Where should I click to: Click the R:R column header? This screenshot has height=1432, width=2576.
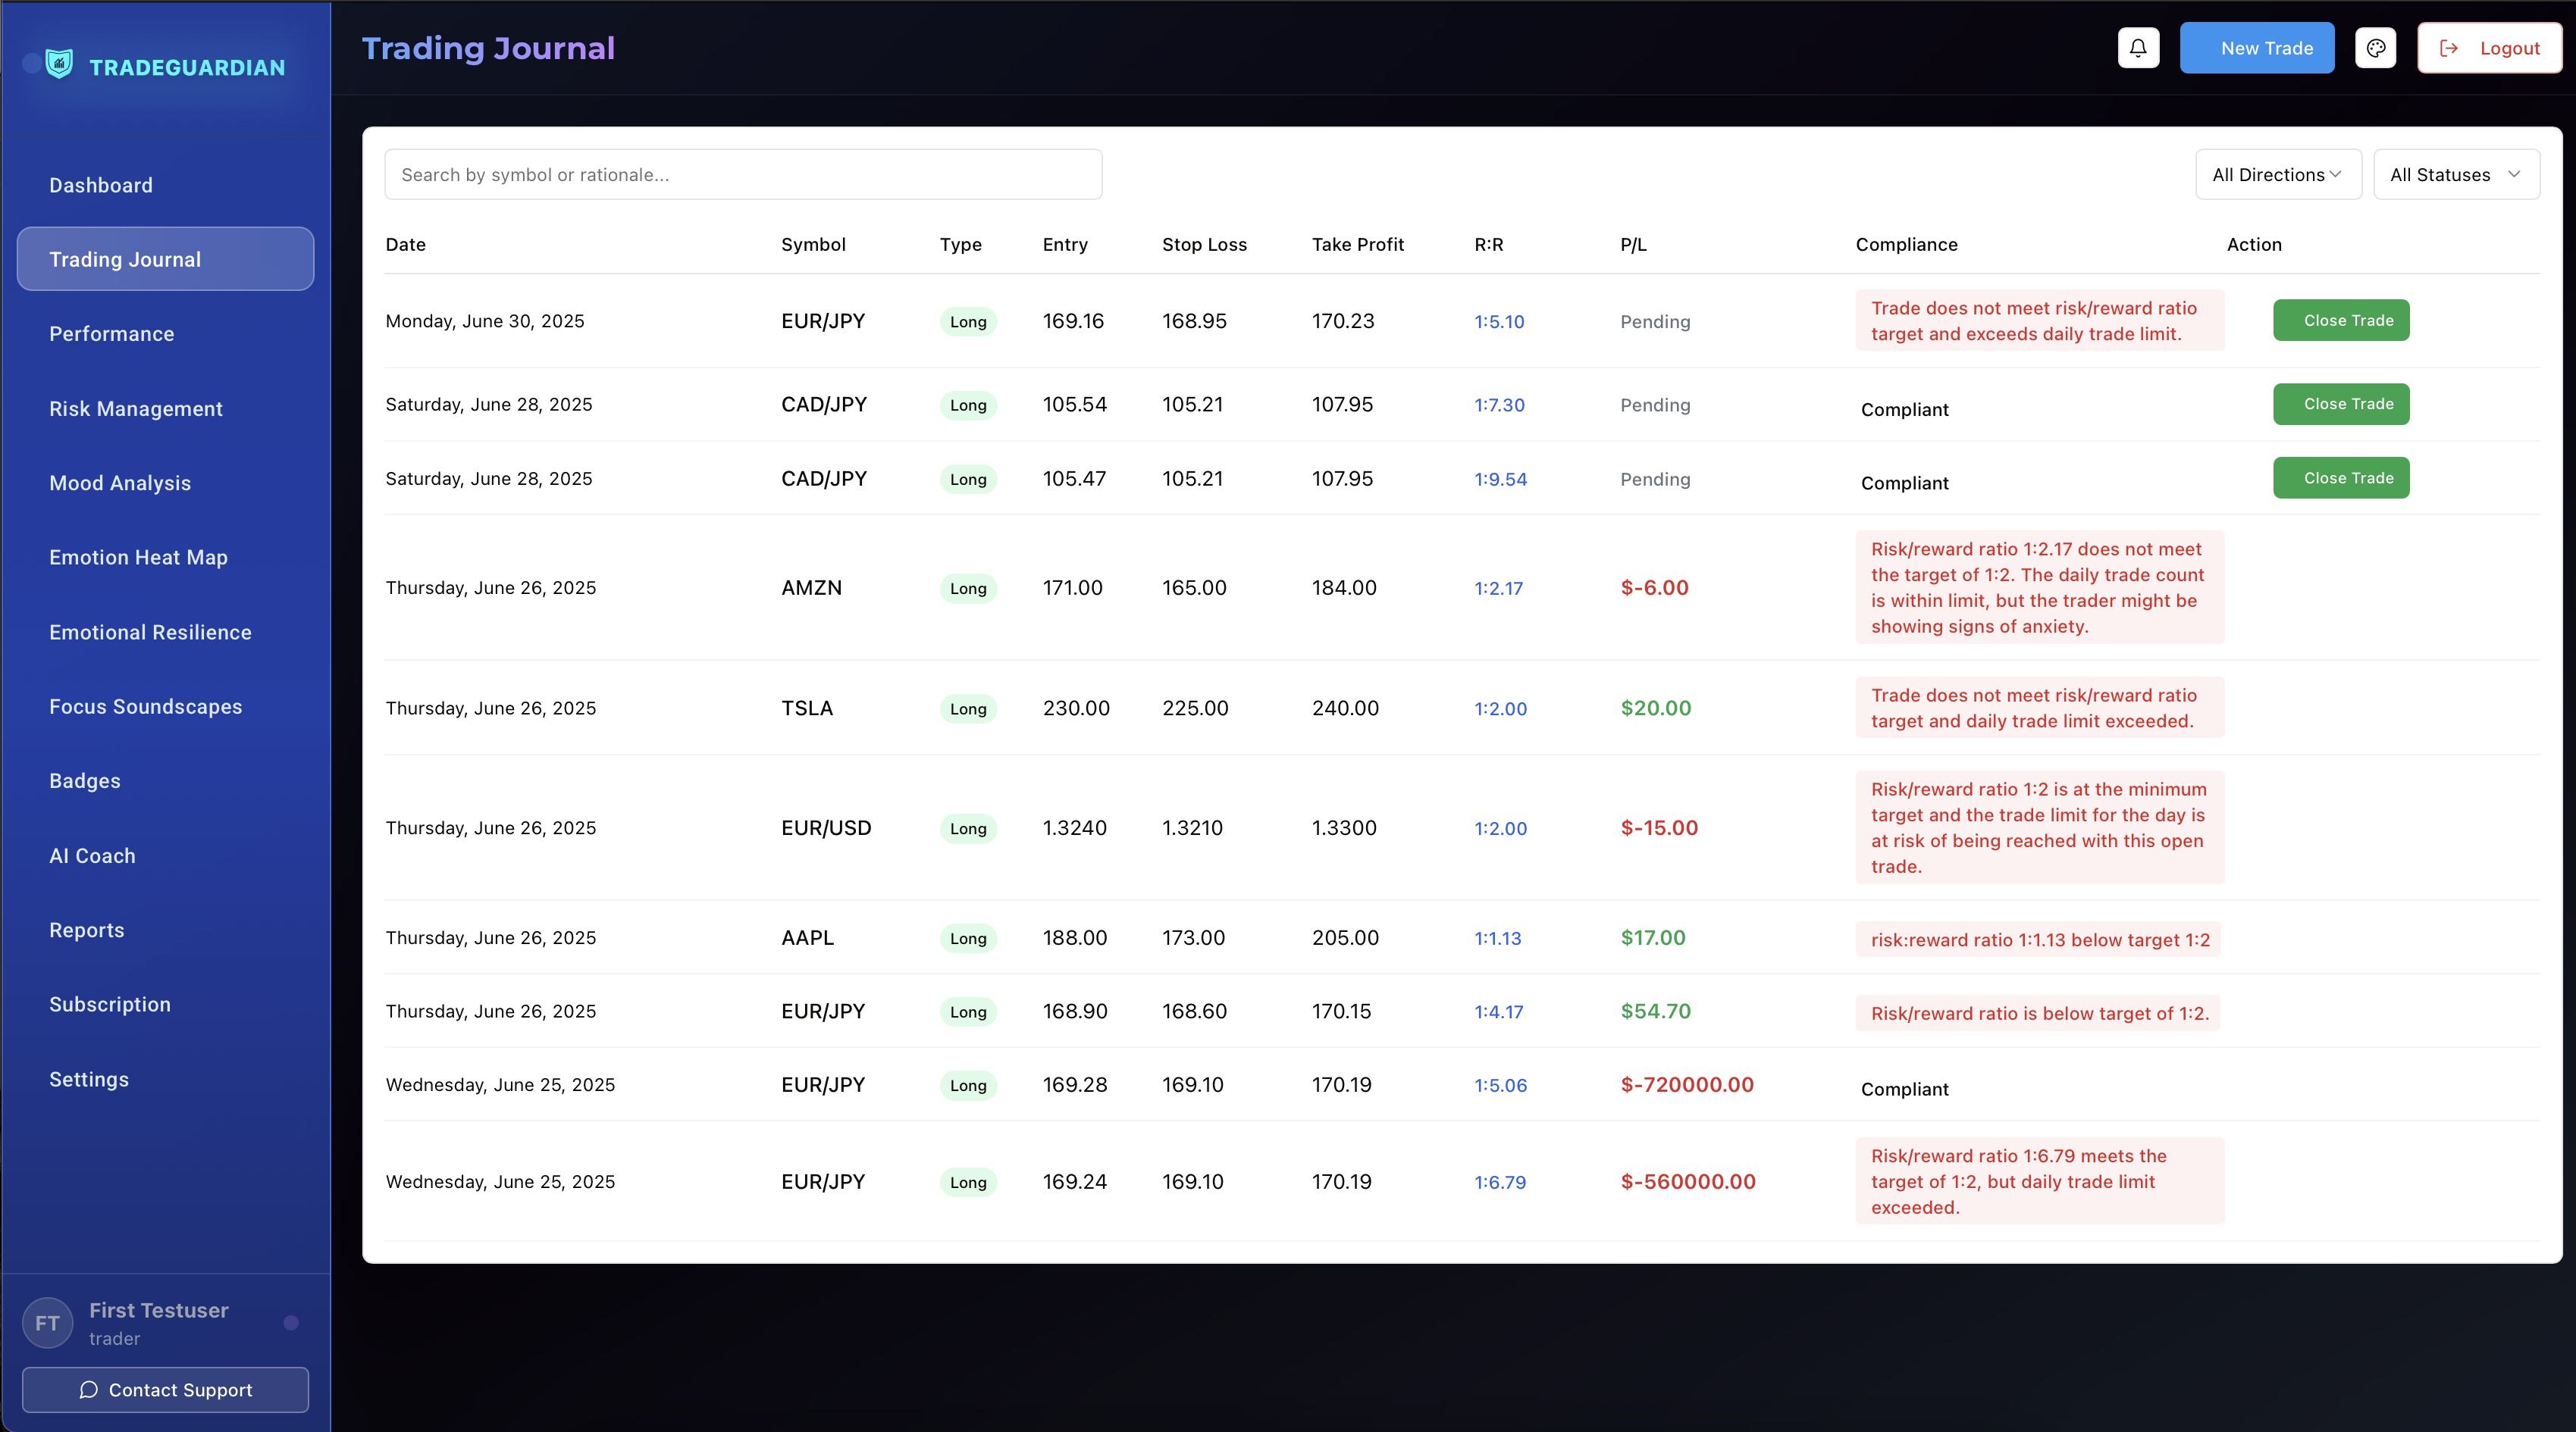click(x=1488, y=245)
